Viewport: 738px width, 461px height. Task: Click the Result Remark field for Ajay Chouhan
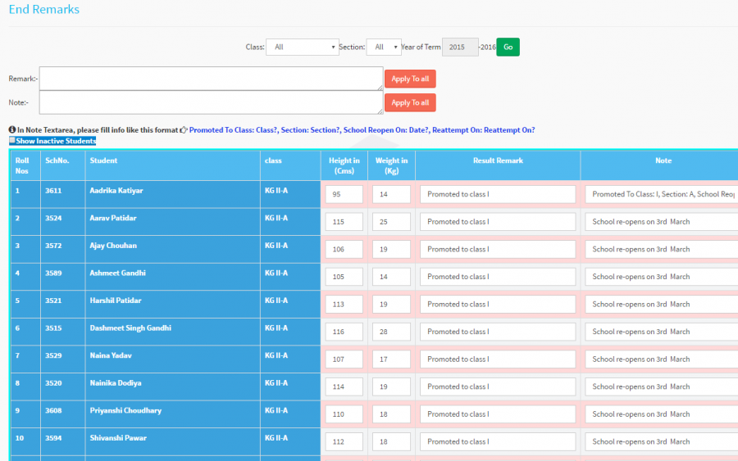[498, 249]
